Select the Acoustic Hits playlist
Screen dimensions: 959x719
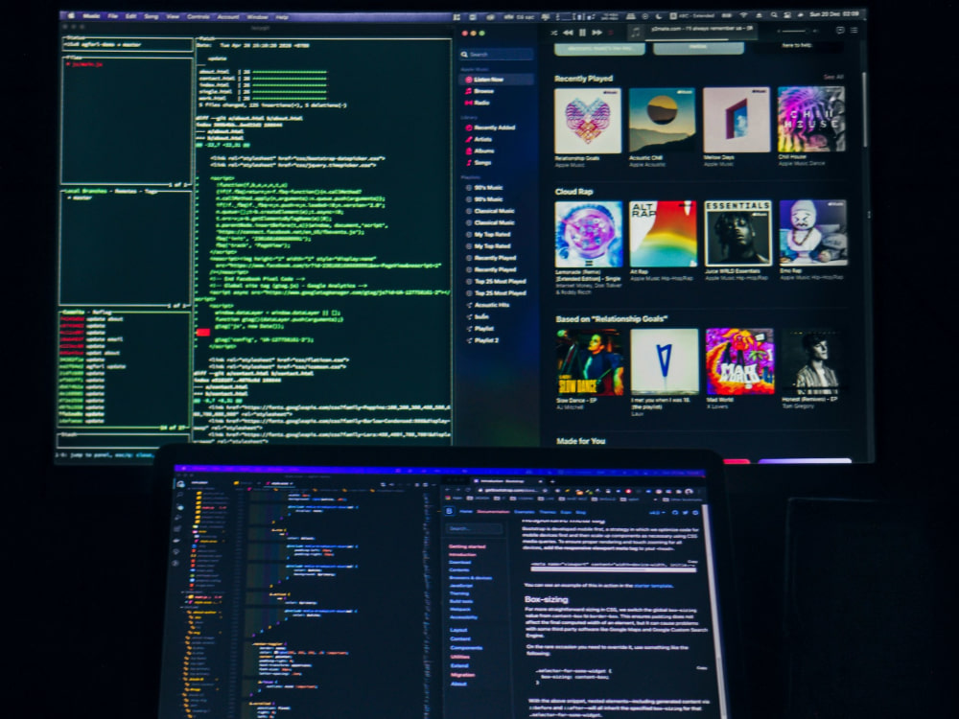(x=487, y=305)
